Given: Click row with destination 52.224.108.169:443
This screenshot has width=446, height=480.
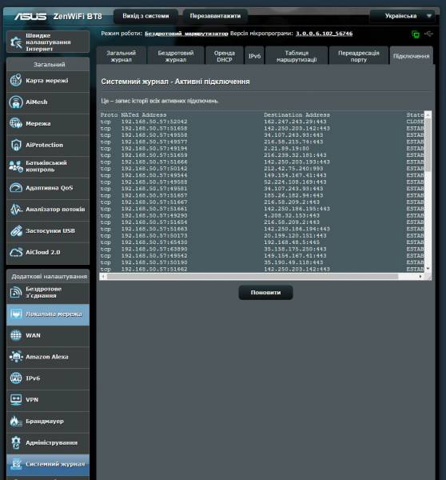Looking at the screenshot, I should pyautogui.click(x=262, y=182).
